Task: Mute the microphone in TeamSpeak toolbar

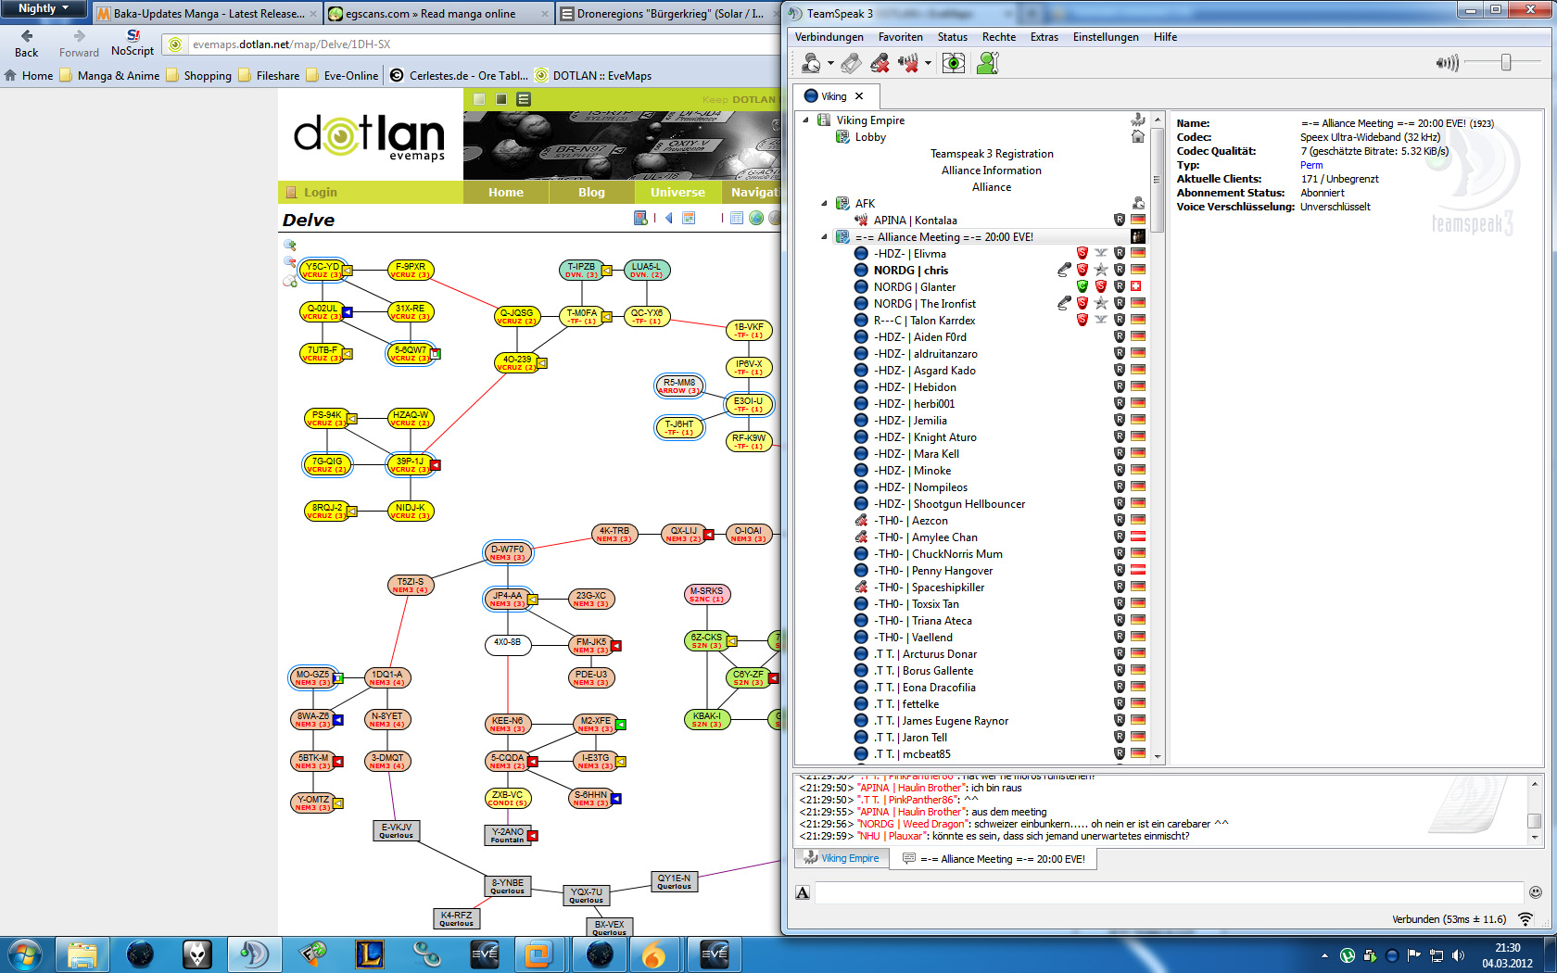Action: pos(880,63)
